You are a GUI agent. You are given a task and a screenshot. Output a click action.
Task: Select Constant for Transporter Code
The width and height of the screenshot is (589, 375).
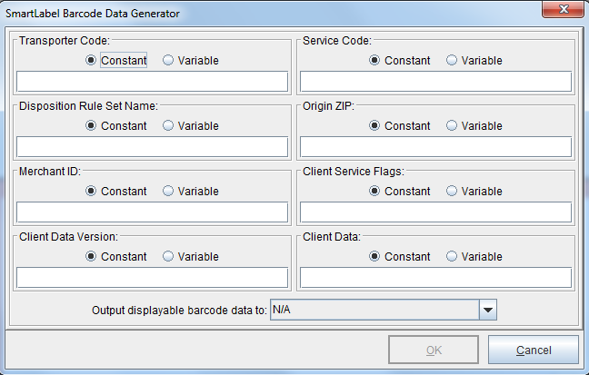pos(92,61)
